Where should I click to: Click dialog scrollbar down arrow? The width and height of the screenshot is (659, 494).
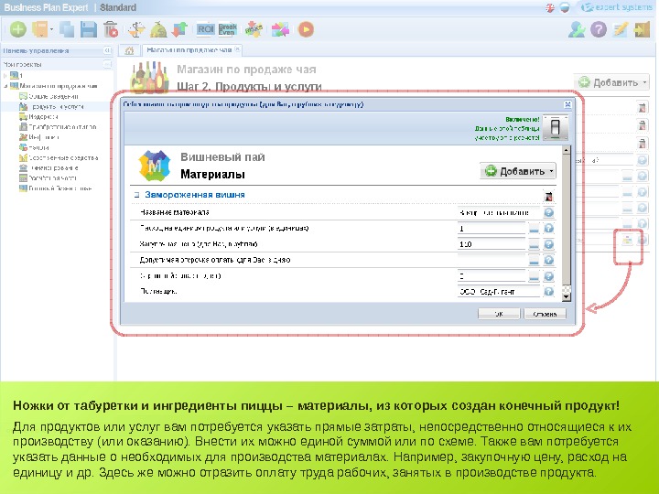pyautogui.click(x=567, y=297)
